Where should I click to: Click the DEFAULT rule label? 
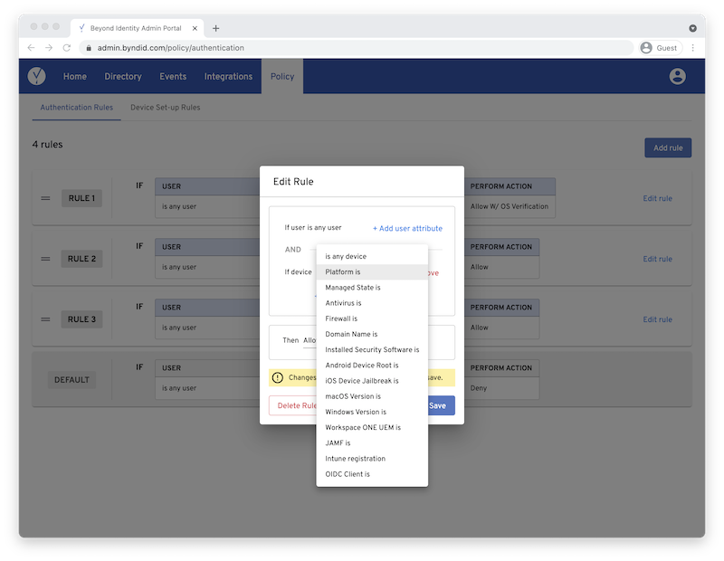(71, 379)
